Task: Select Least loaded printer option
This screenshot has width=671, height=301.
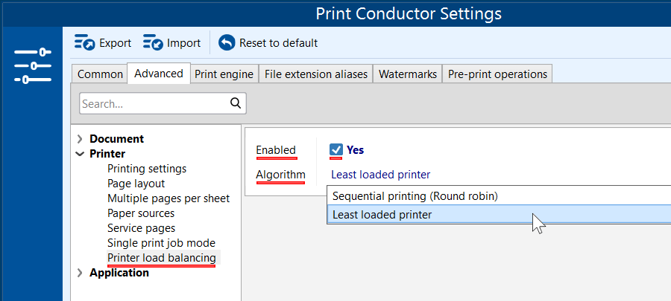Action: (382, 215)
